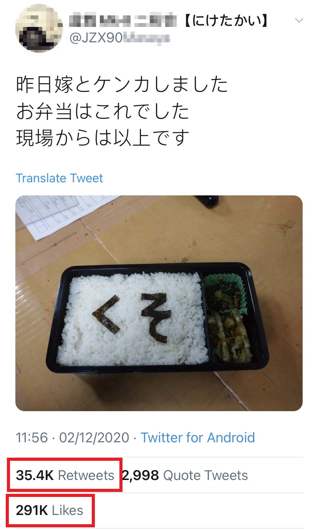Open the tweet author's pixelated profile avatar
The width and height of the screenshot is (318, 530).
tap(39, 28)
